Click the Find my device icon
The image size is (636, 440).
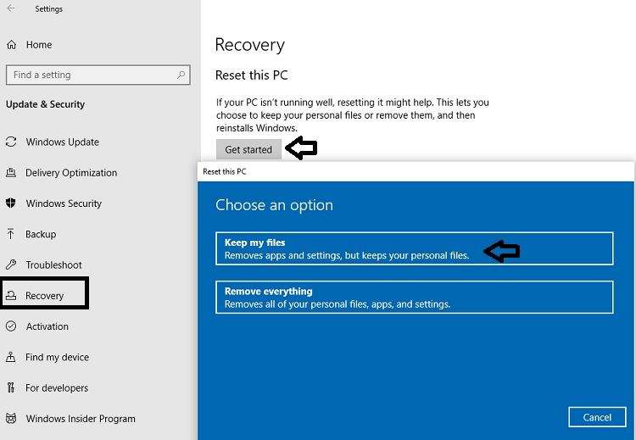(11, 357)
